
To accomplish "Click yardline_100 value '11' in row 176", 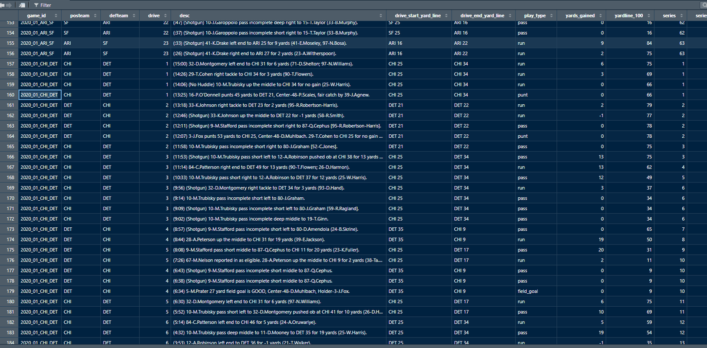I will [650, 261].
